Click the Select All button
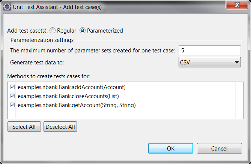The width and height of the screenshot is (251, 164). [24, 127]
